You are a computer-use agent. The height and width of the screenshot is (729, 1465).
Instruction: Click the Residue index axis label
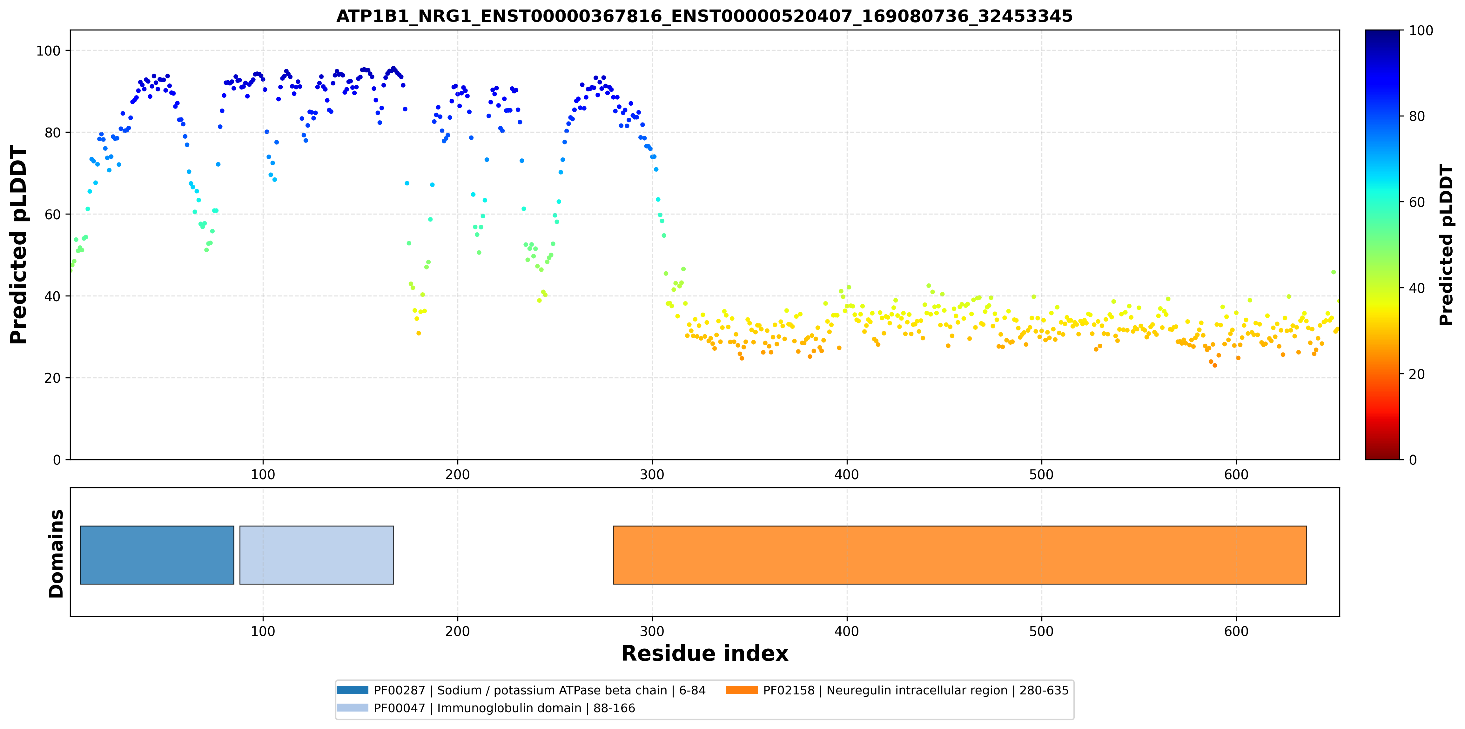(704, 653)
